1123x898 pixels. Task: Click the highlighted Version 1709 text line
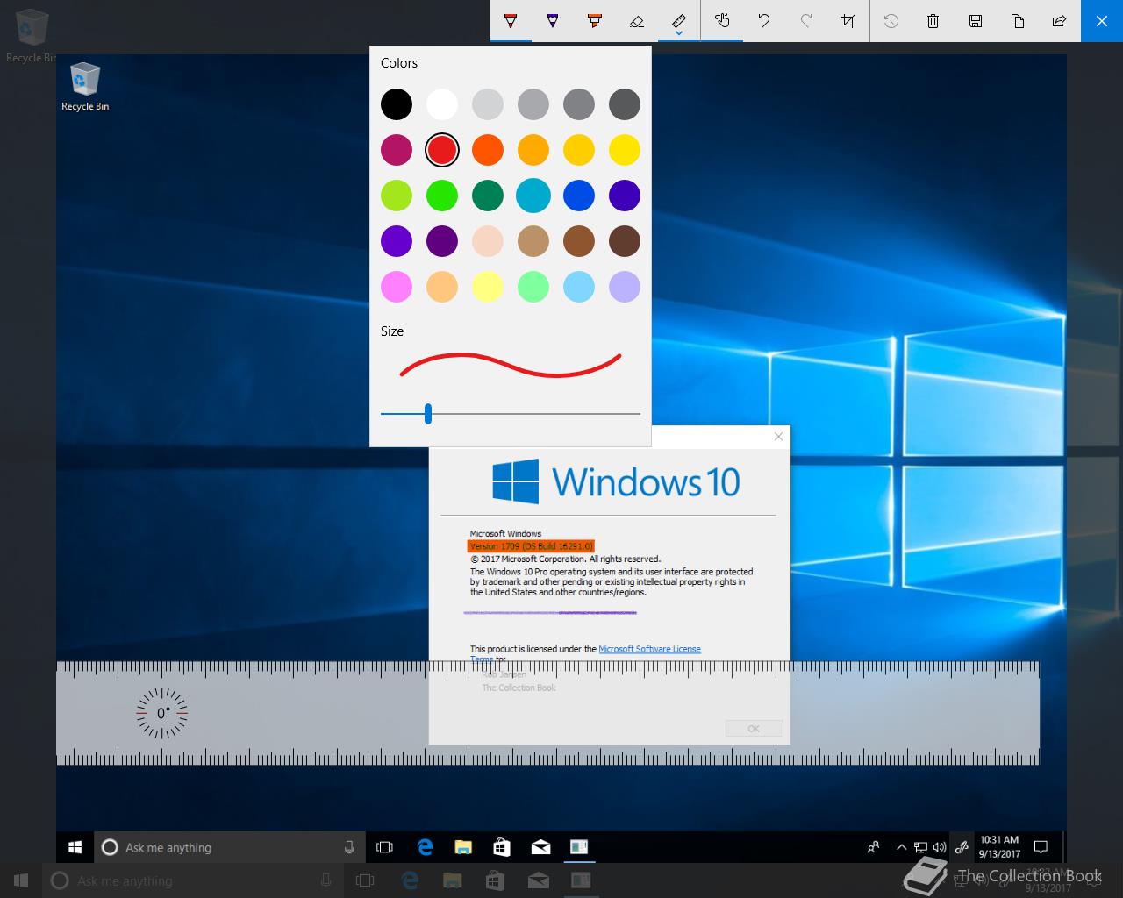pos(531,546)
